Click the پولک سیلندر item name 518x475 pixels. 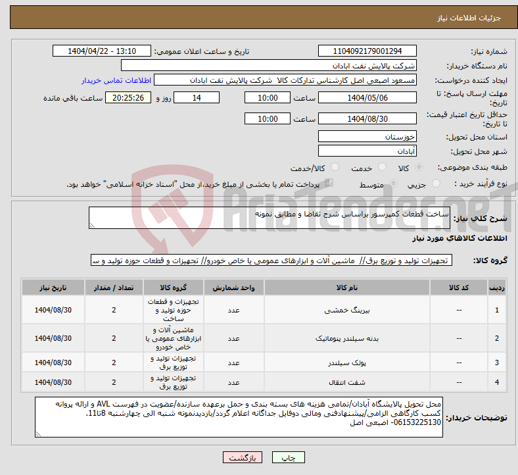coord(347,363)
